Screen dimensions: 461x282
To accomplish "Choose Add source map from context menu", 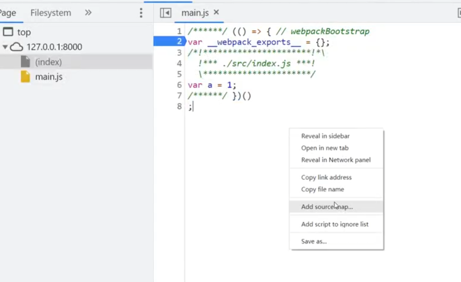I will pyautogui.click(x=327, y=207).
